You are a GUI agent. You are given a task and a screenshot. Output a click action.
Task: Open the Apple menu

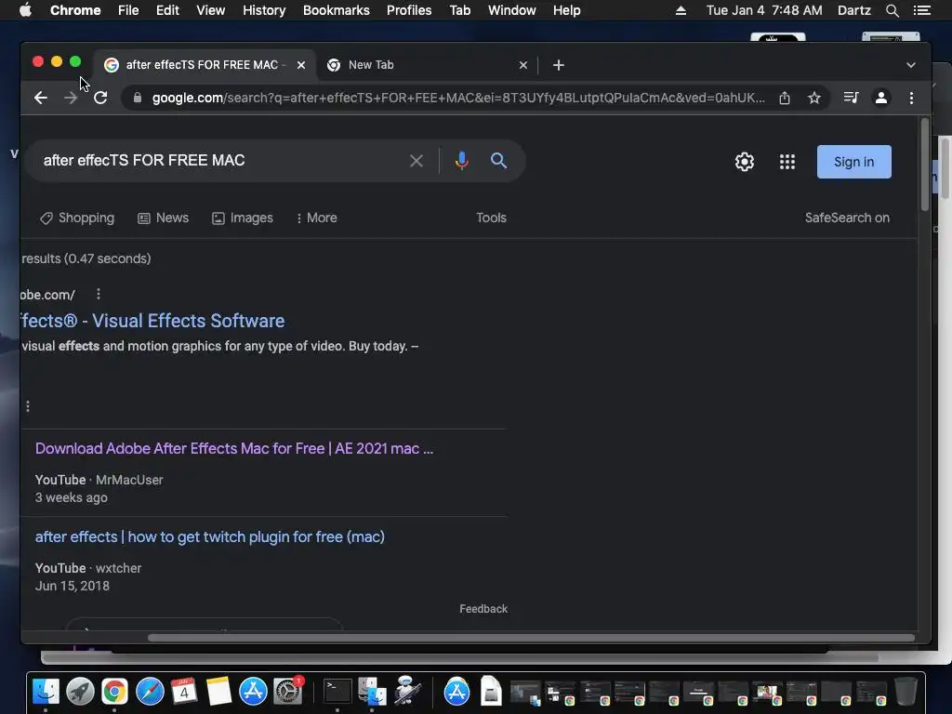tap(25, 10)
